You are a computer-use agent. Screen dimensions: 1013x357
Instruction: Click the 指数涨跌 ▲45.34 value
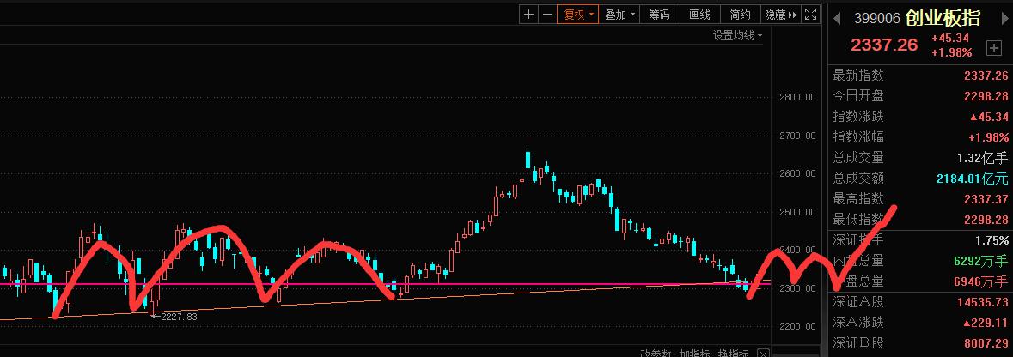[989, 117]
